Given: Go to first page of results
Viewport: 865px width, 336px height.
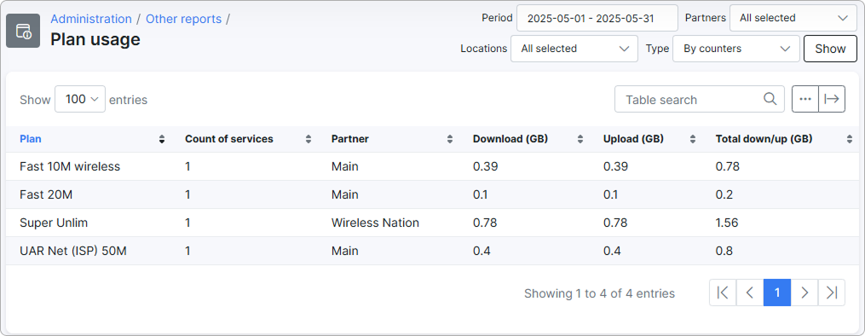Looking at the screenshot, I should pos(723,293).
